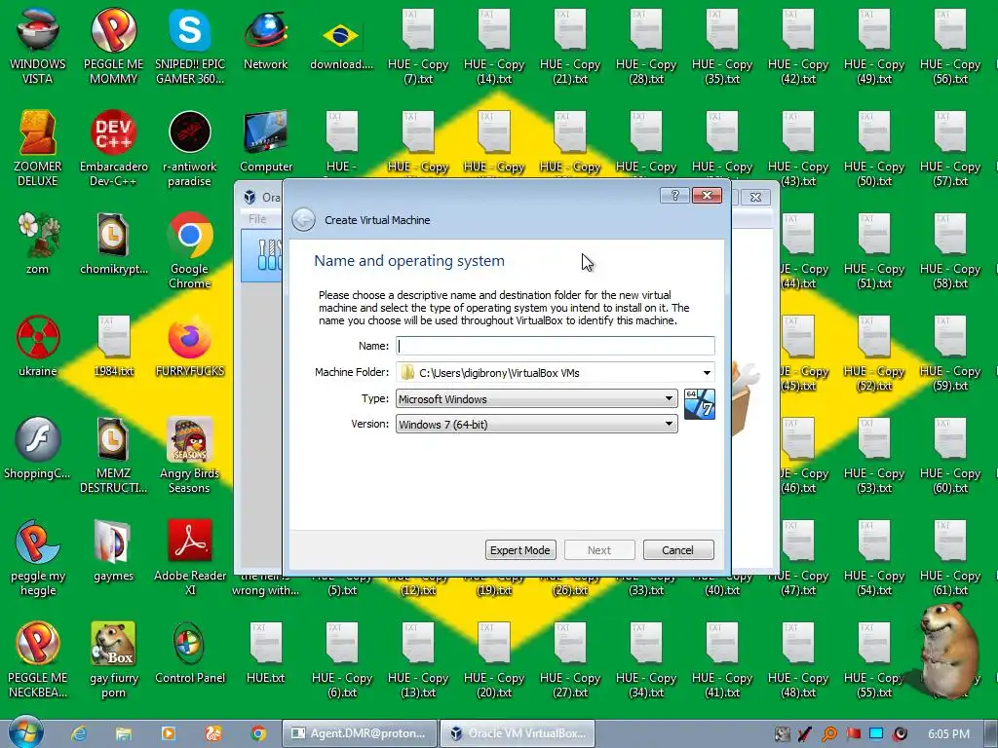
Task: Select MEMZ DESTRUCTI... desktop icon
Action: pos(113,456)
